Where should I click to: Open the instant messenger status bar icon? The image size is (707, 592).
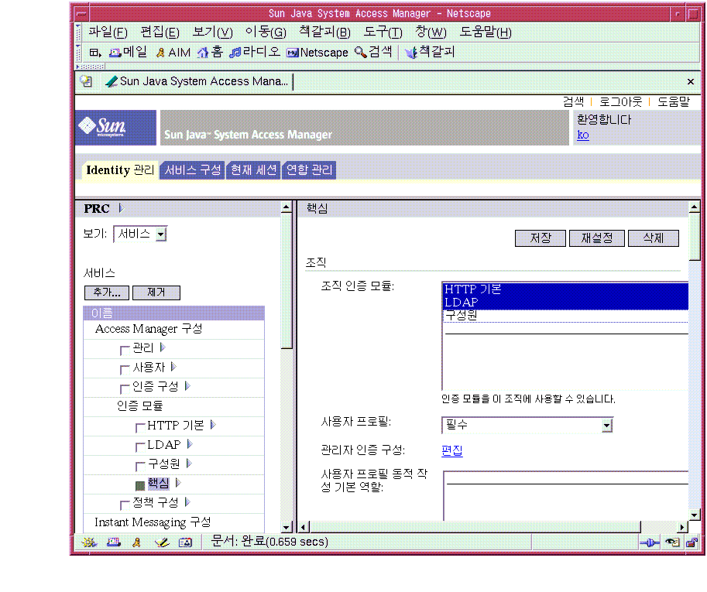(x=136, y=542)
